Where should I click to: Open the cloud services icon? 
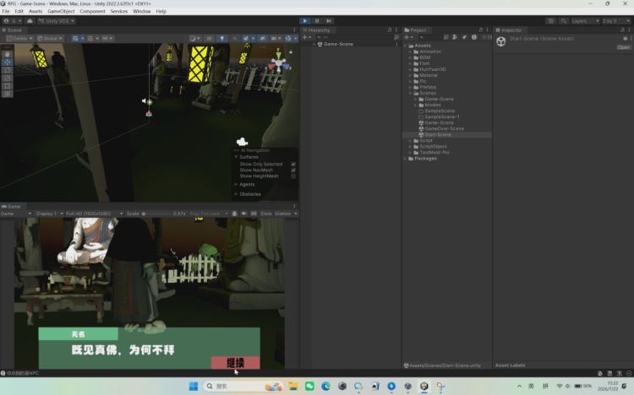point(30,21)
